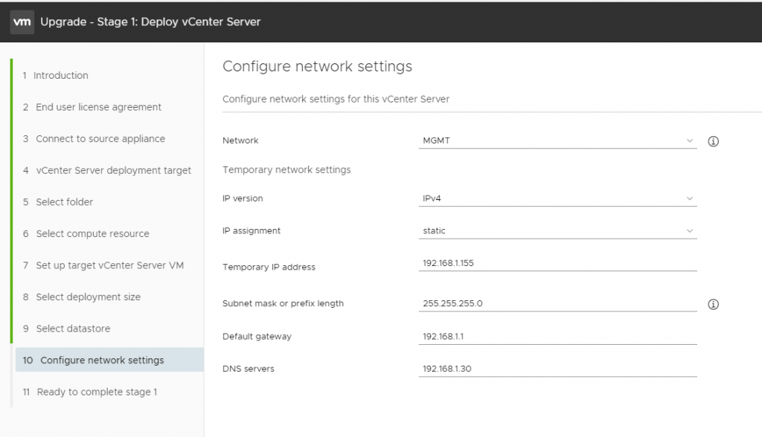Click the 'Upgrade - Stage 1: Deploy vCenter Server' title
Screen dimensions: 762x437
click(150, 22)
